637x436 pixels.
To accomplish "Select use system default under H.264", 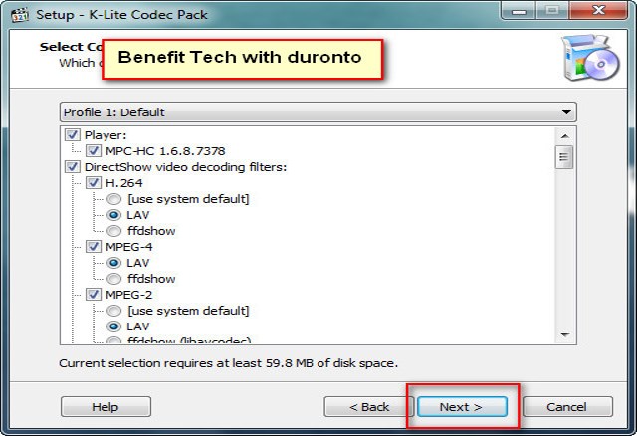I will [114, 199].
